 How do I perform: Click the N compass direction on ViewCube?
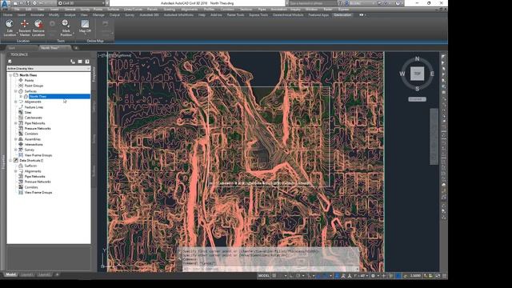click(x=417, y=58)
